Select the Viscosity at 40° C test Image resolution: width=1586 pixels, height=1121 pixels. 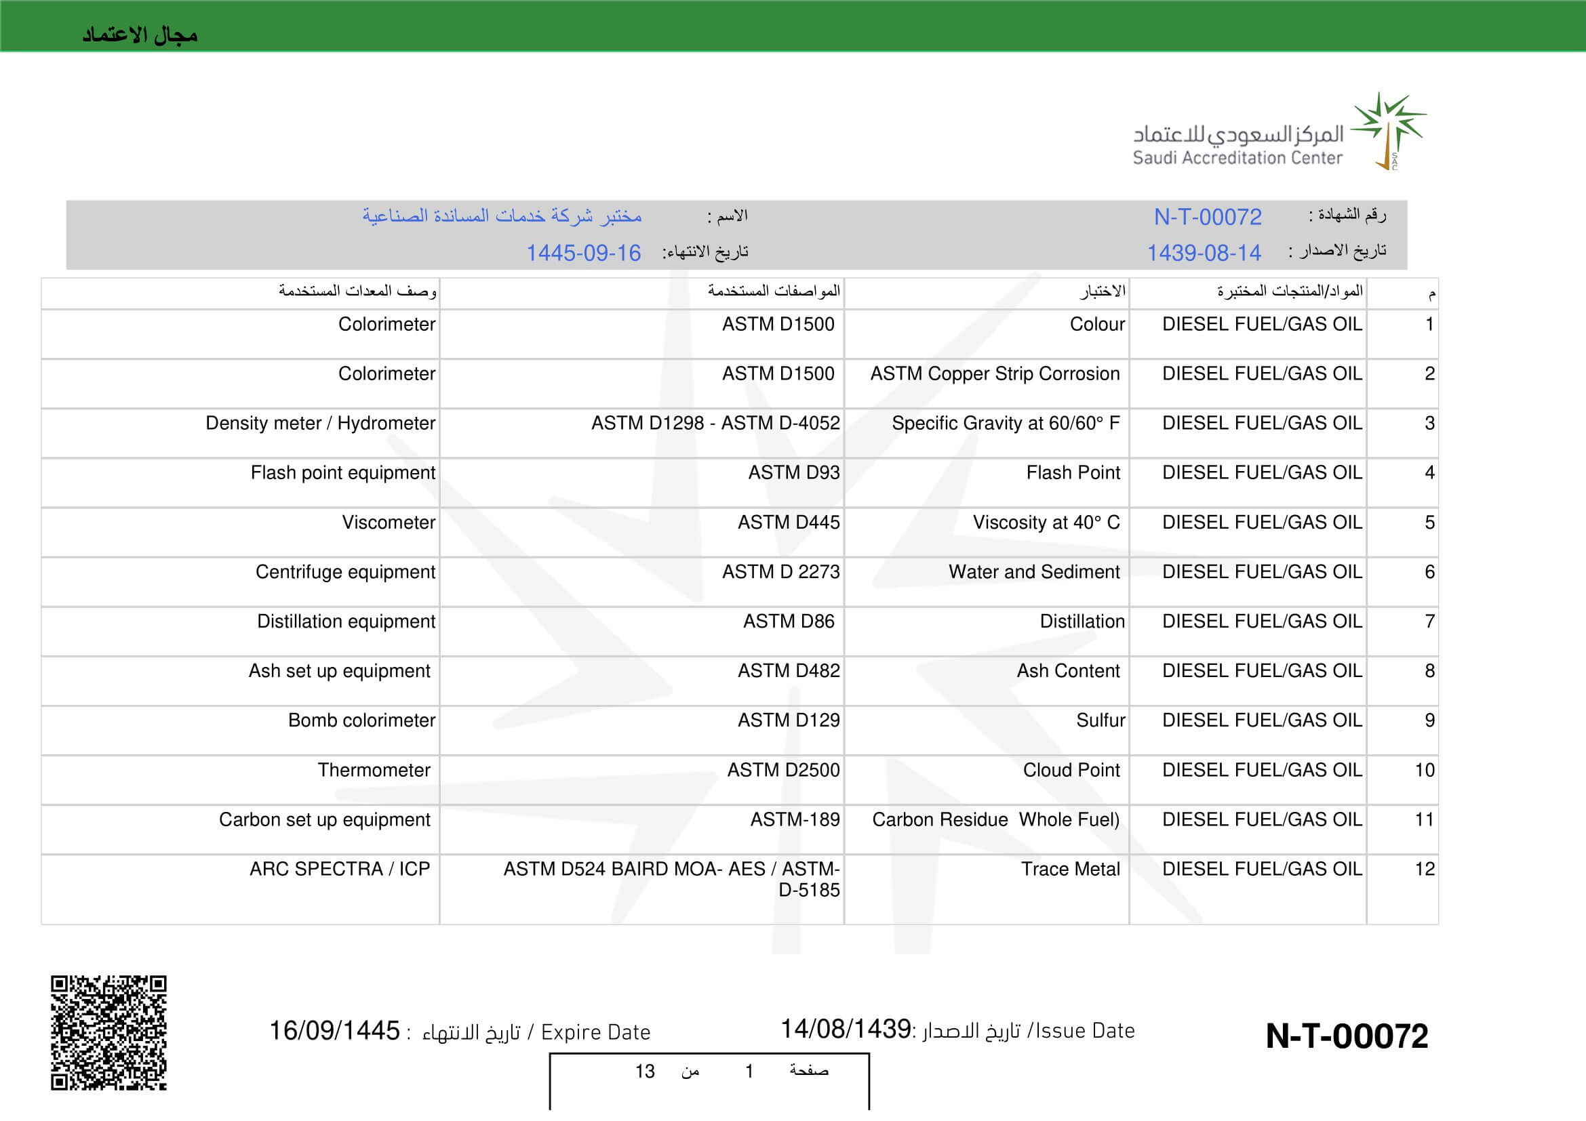click(1046, 523)
